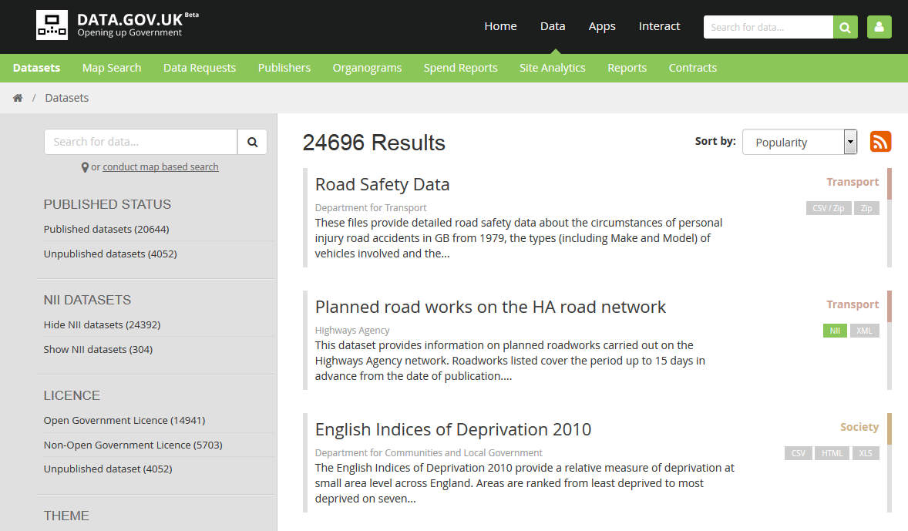Click the XML format badge

point(865,331)
